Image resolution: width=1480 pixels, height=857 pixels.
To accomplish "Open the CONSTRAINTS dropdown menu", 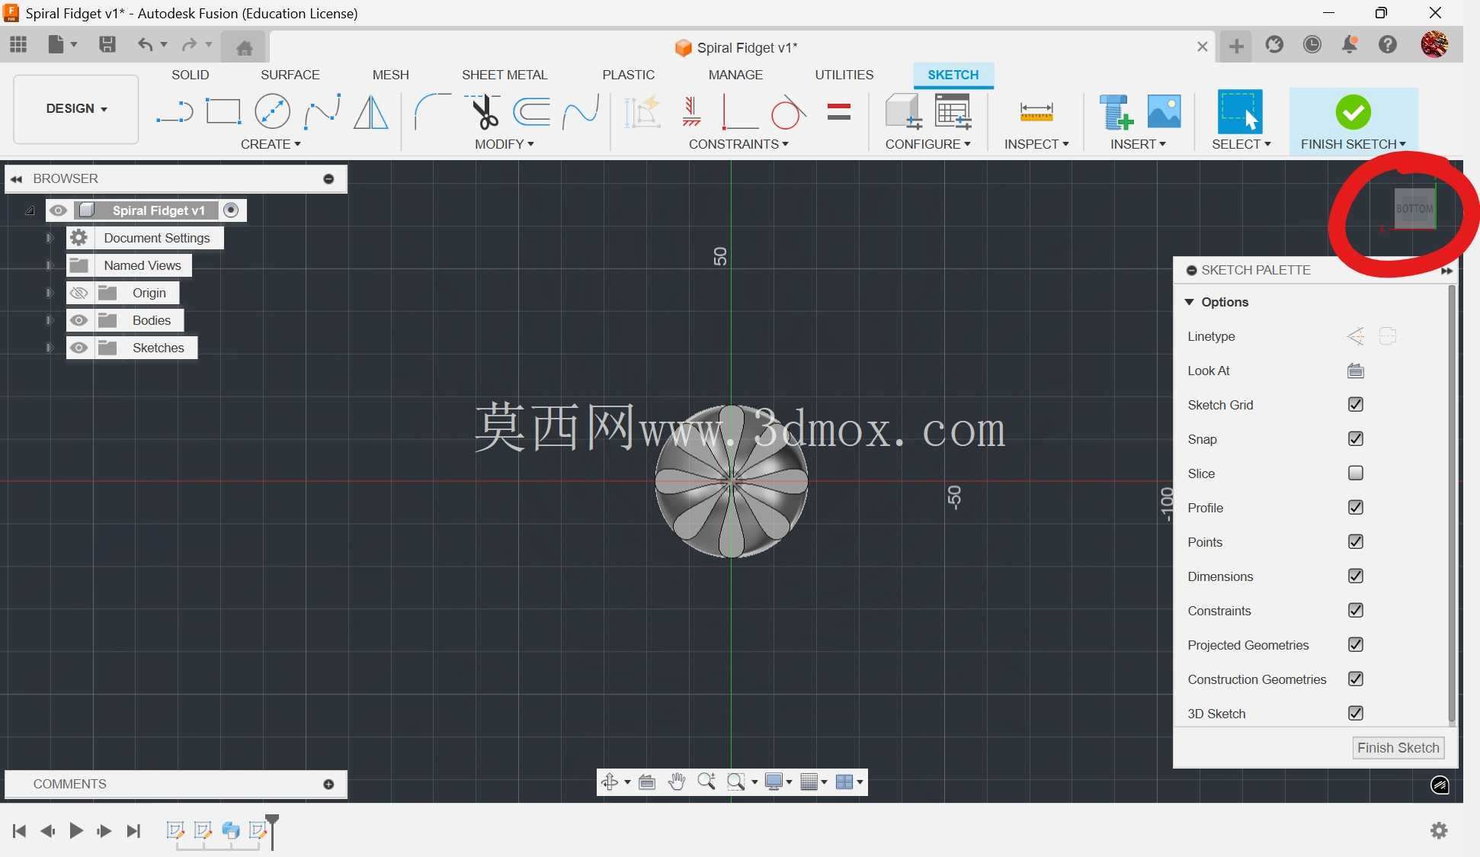I will click(738, 144).
